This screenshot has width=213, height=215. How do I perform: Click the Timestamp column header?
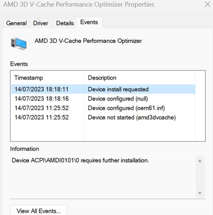(x=28, y=78)
